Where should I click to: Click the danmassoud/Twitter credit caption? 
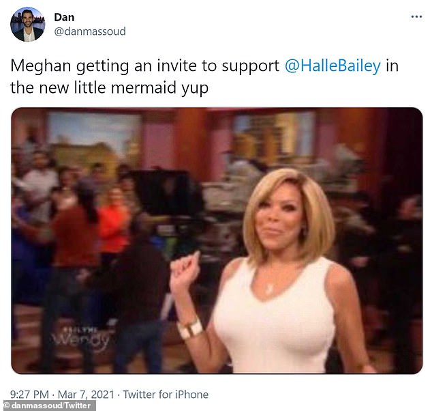pyautogui.click(x=48, y=406)
